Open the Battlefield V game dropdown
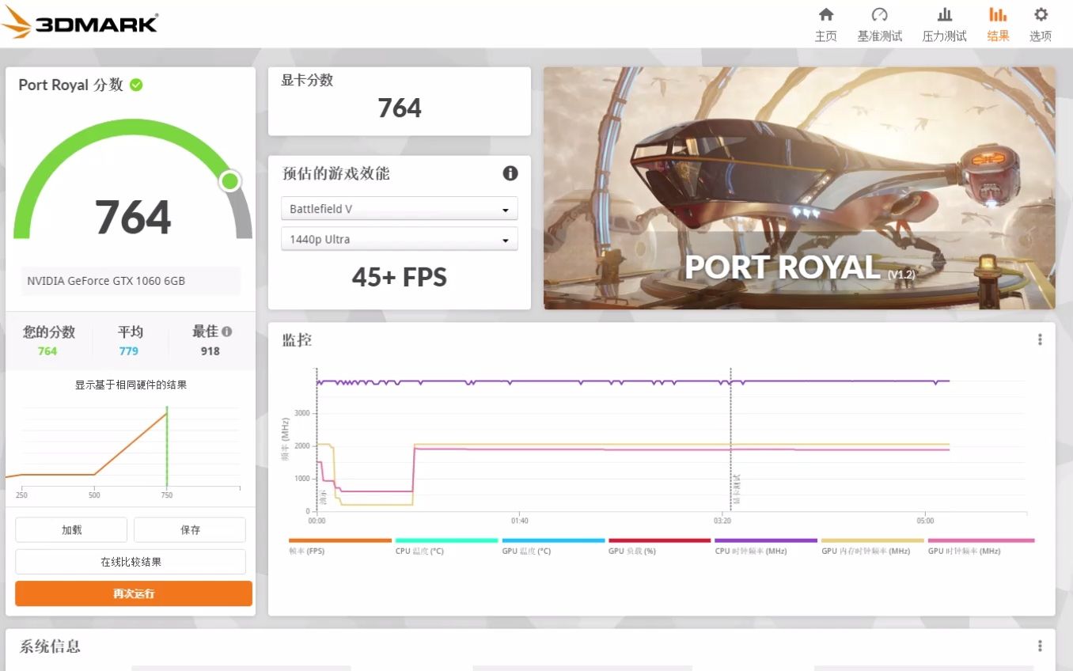 pos(400,209)
